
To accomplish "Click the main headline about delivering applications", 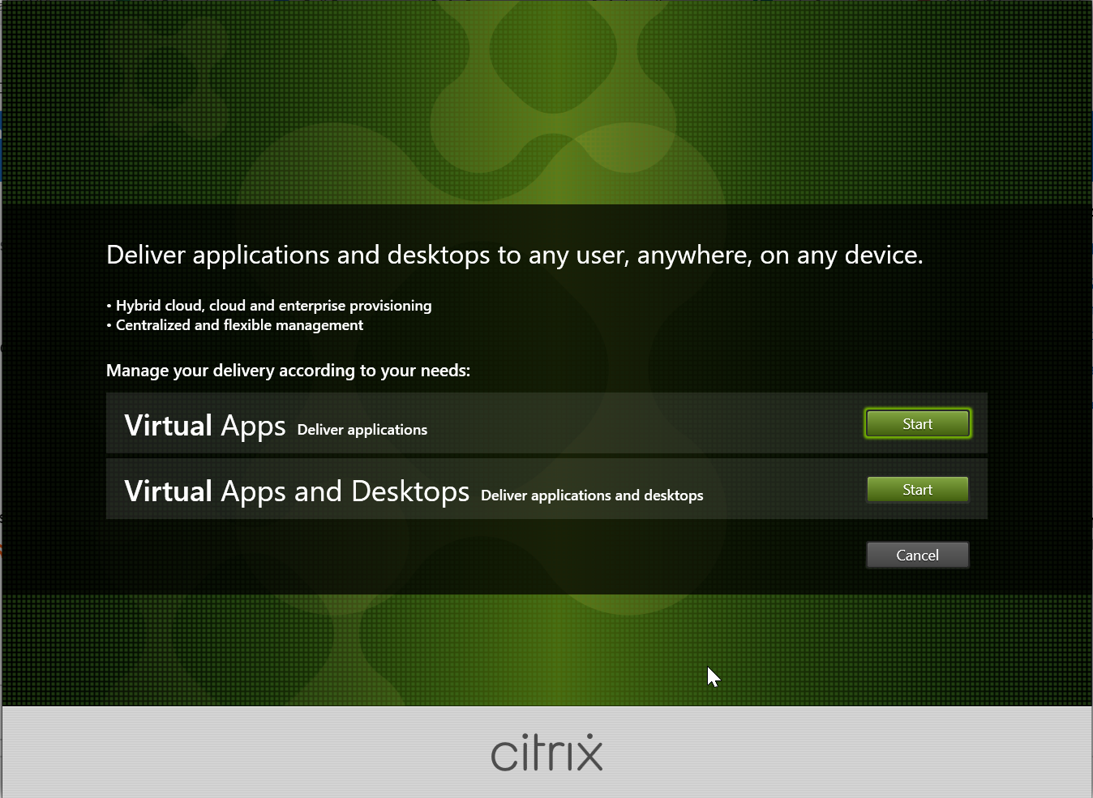I will point(514,255).
